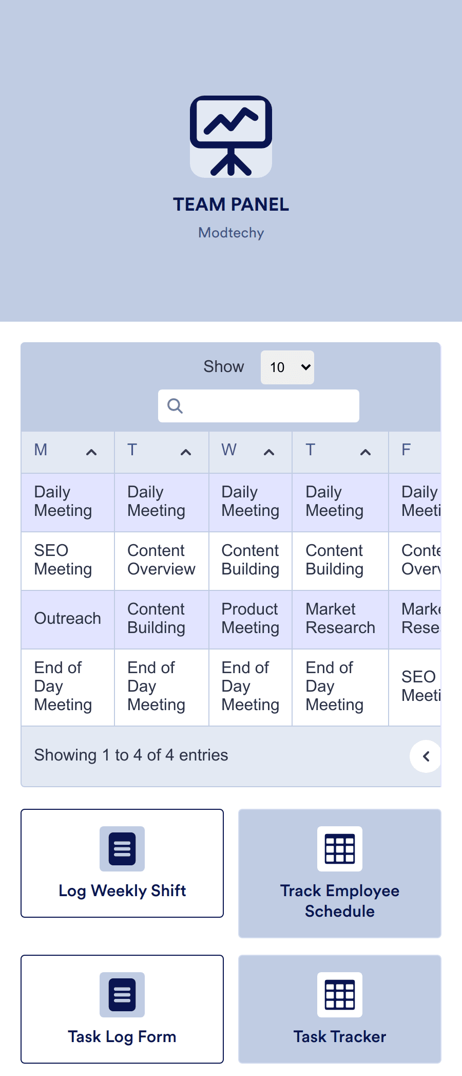Open the Log Weekly Shift form
The width and height of the screenshot is (462, 1076).
pyautogui.click(x=122, y=864)
